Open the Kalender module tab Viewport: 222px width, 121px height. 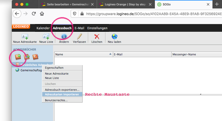(x=43, y=28)
